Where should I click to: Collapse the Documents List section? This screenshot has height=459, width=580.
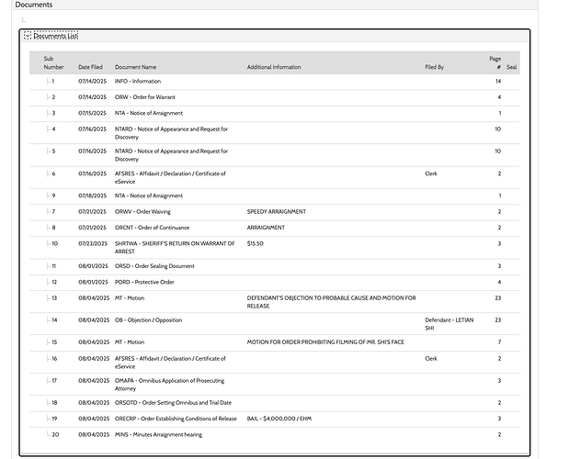[x=28, y=36]
